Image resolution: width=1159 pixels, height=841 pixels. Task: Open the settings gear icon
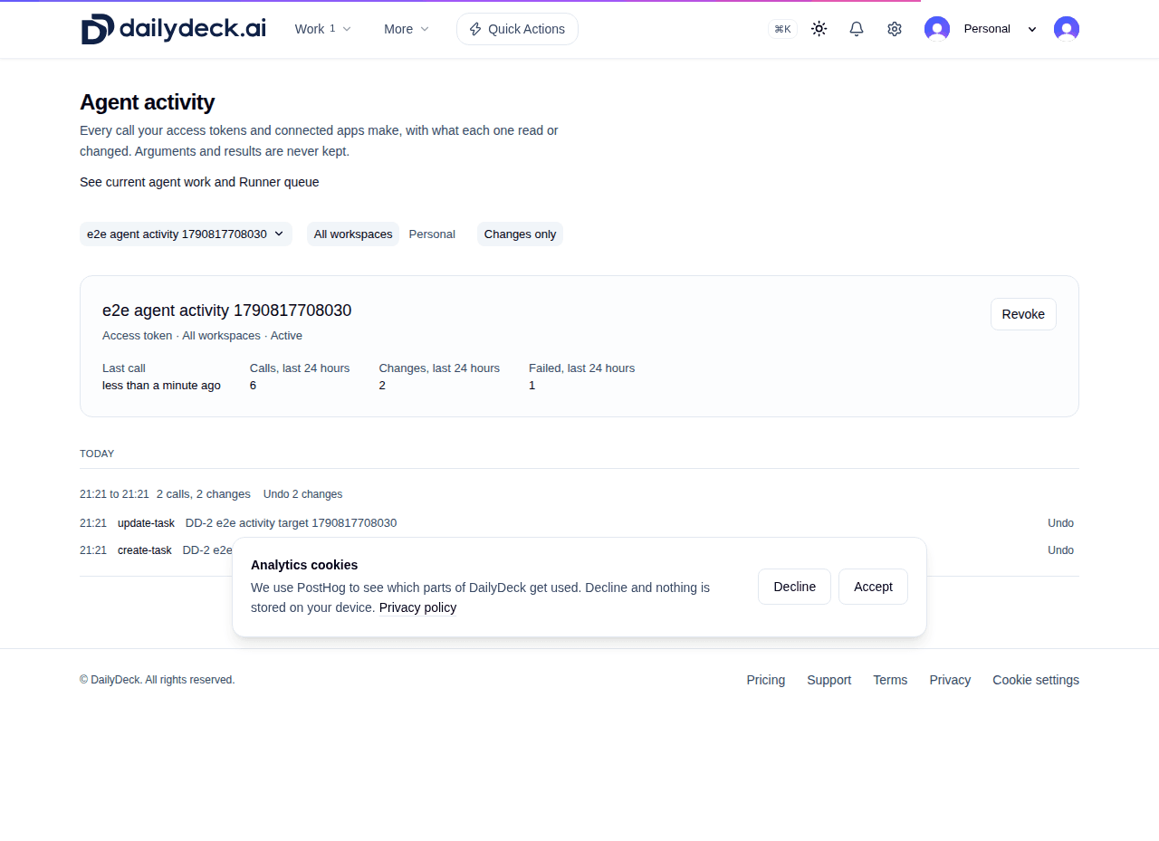tap(895, 29)
